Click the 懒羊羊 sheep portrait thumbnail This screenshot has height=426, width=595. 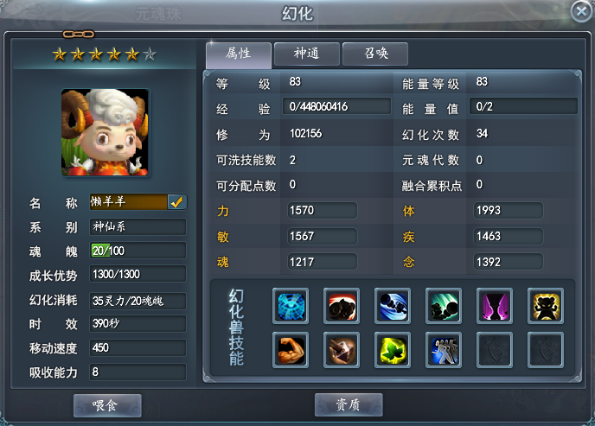pyautogui.click(x=106, y=132)
